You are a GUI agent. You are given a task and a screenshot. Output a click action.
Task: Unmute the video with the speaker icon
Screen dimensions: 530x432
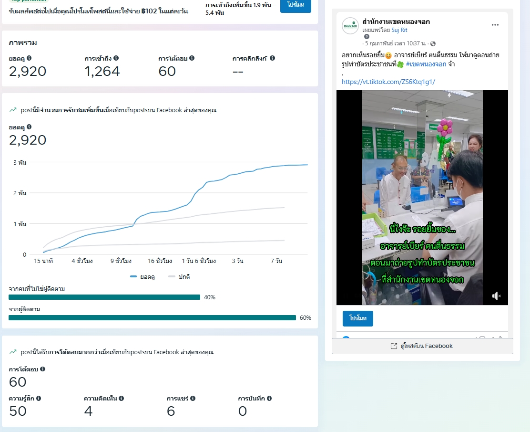click(x=496, y=296)
